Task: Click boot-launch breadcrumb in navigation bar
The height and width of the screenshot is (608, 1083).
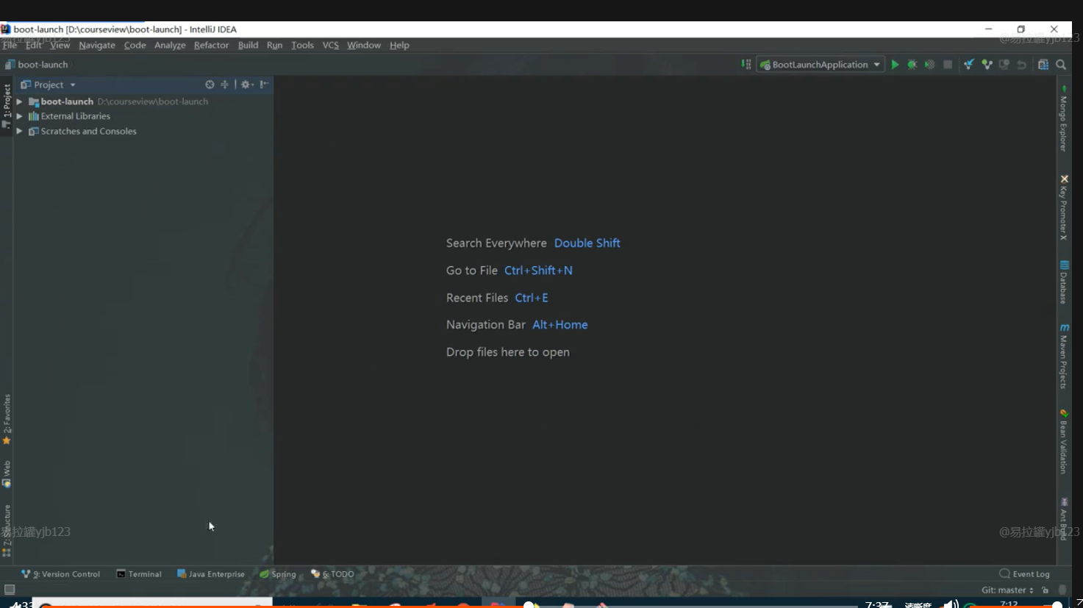Action: [37, 65]
